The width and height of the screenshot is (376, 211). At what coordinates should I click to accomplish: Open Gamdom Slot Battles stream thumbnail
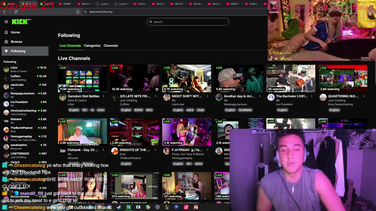[x=82, y=79]
